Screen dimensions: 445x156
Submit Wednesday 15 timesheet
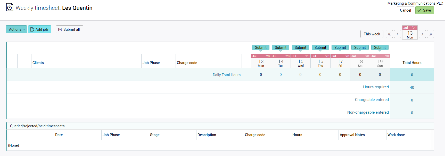coord(300,48)
